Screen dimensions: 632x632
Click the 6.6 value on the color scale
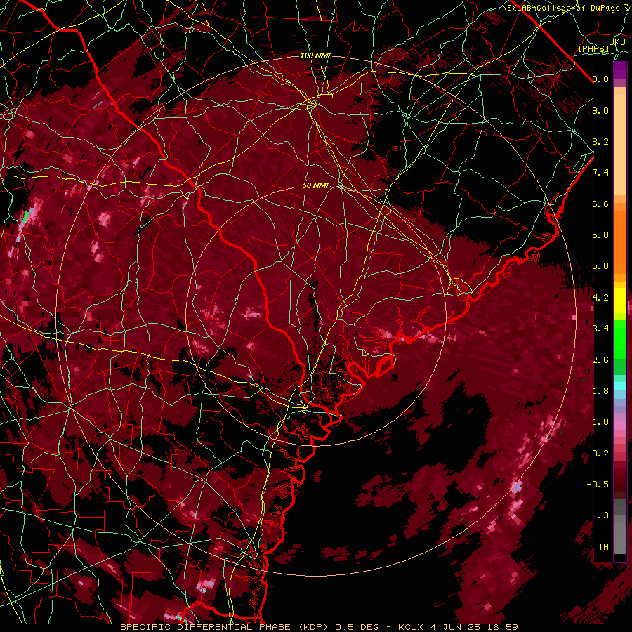600,204
